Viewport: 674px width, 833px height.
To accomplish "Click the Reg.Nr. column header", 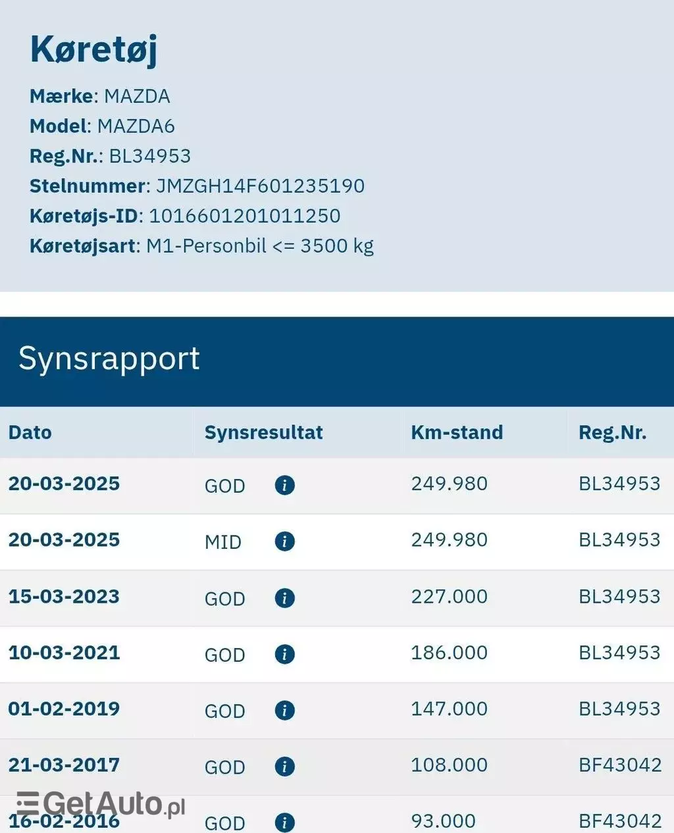I will pyautogui.click(x=612, y=432).
